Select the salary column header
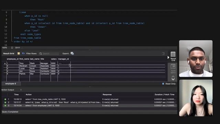 tap(54, 59)
